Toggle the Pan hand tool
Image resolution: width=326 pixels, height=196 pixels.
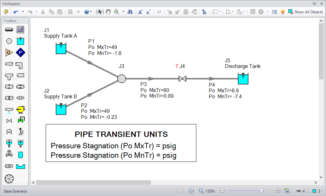coord(108,12)
